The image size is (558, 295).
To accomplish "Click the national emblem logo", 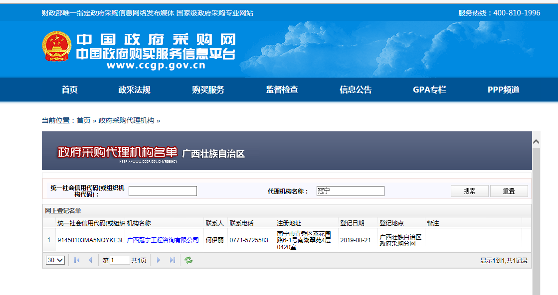I will coord(56,46).
